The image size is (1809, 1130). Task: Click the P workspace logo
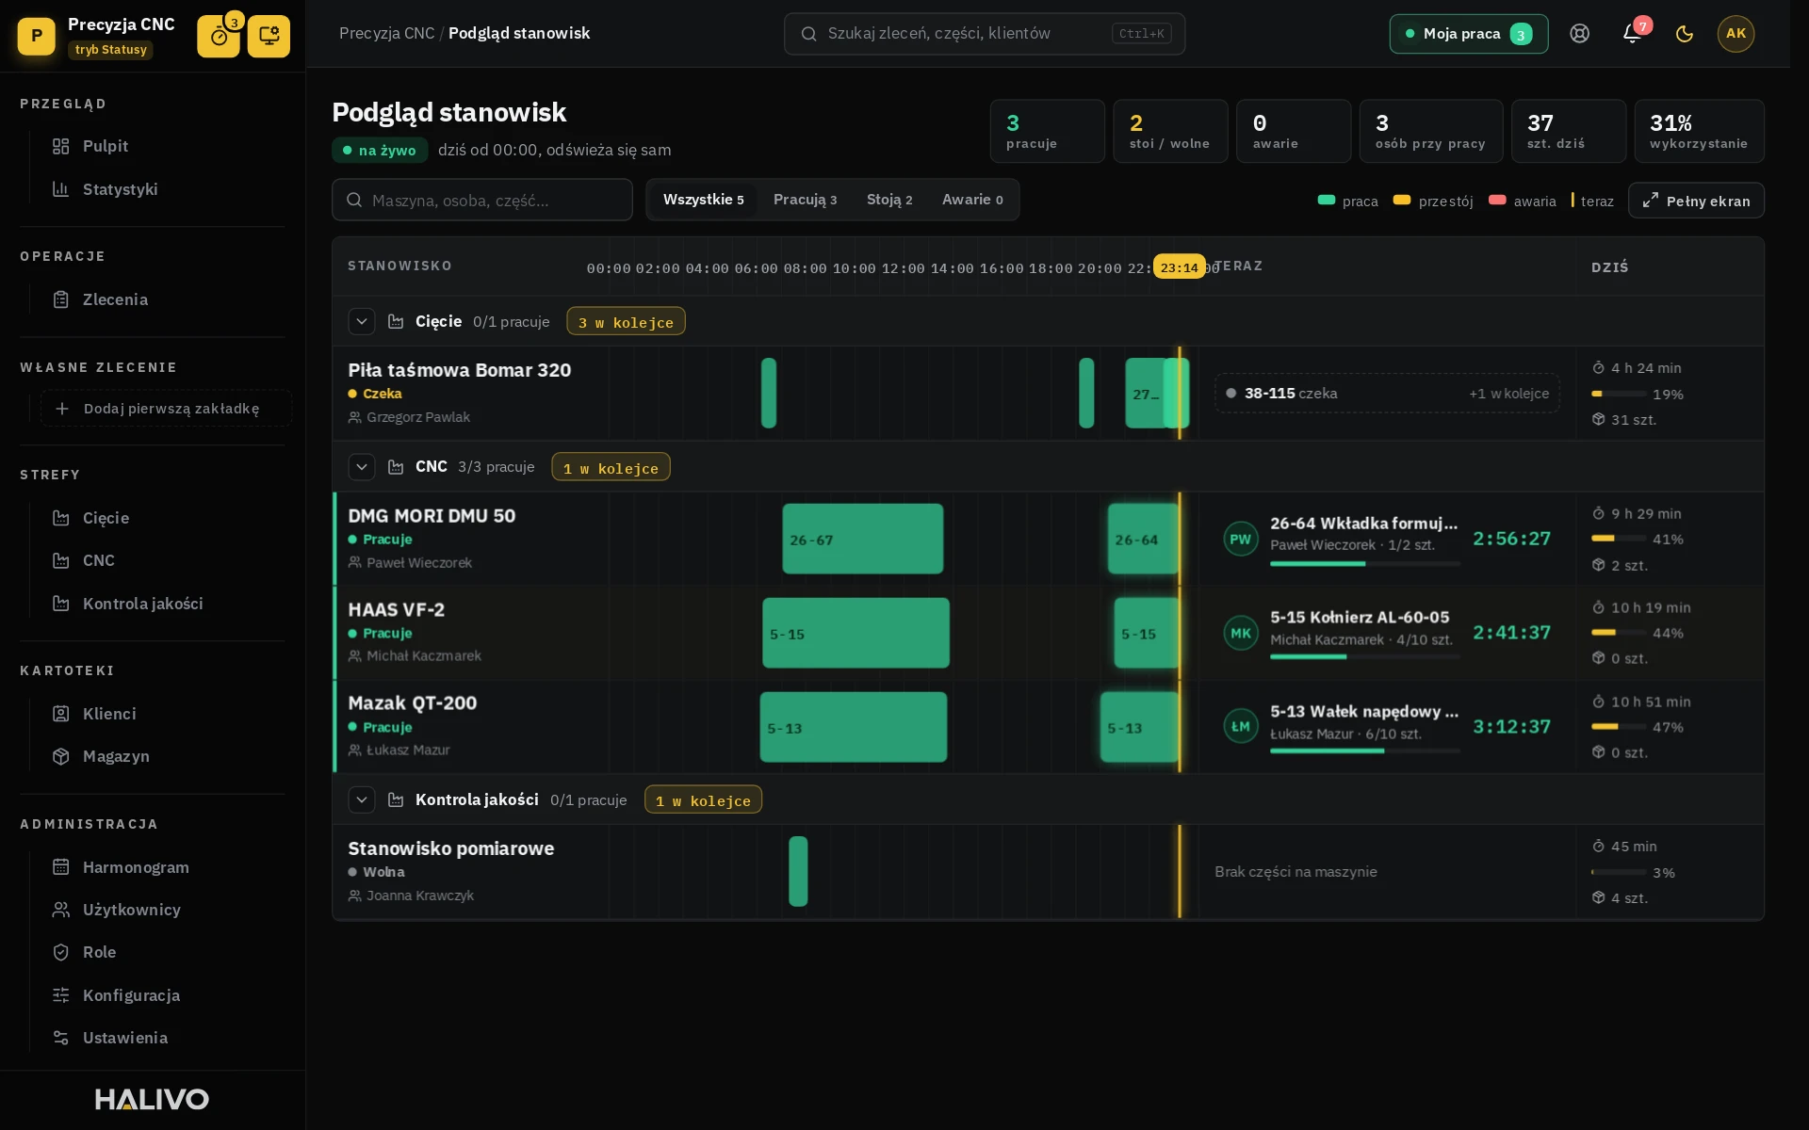point(37,36)
